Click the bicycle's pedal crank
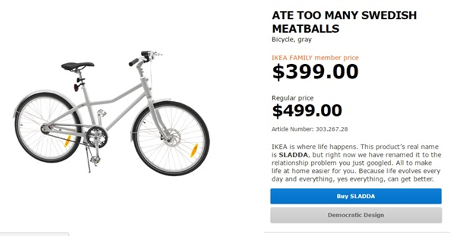The width and height of the screenshot is (456, 236). click(x=96, y=136)
